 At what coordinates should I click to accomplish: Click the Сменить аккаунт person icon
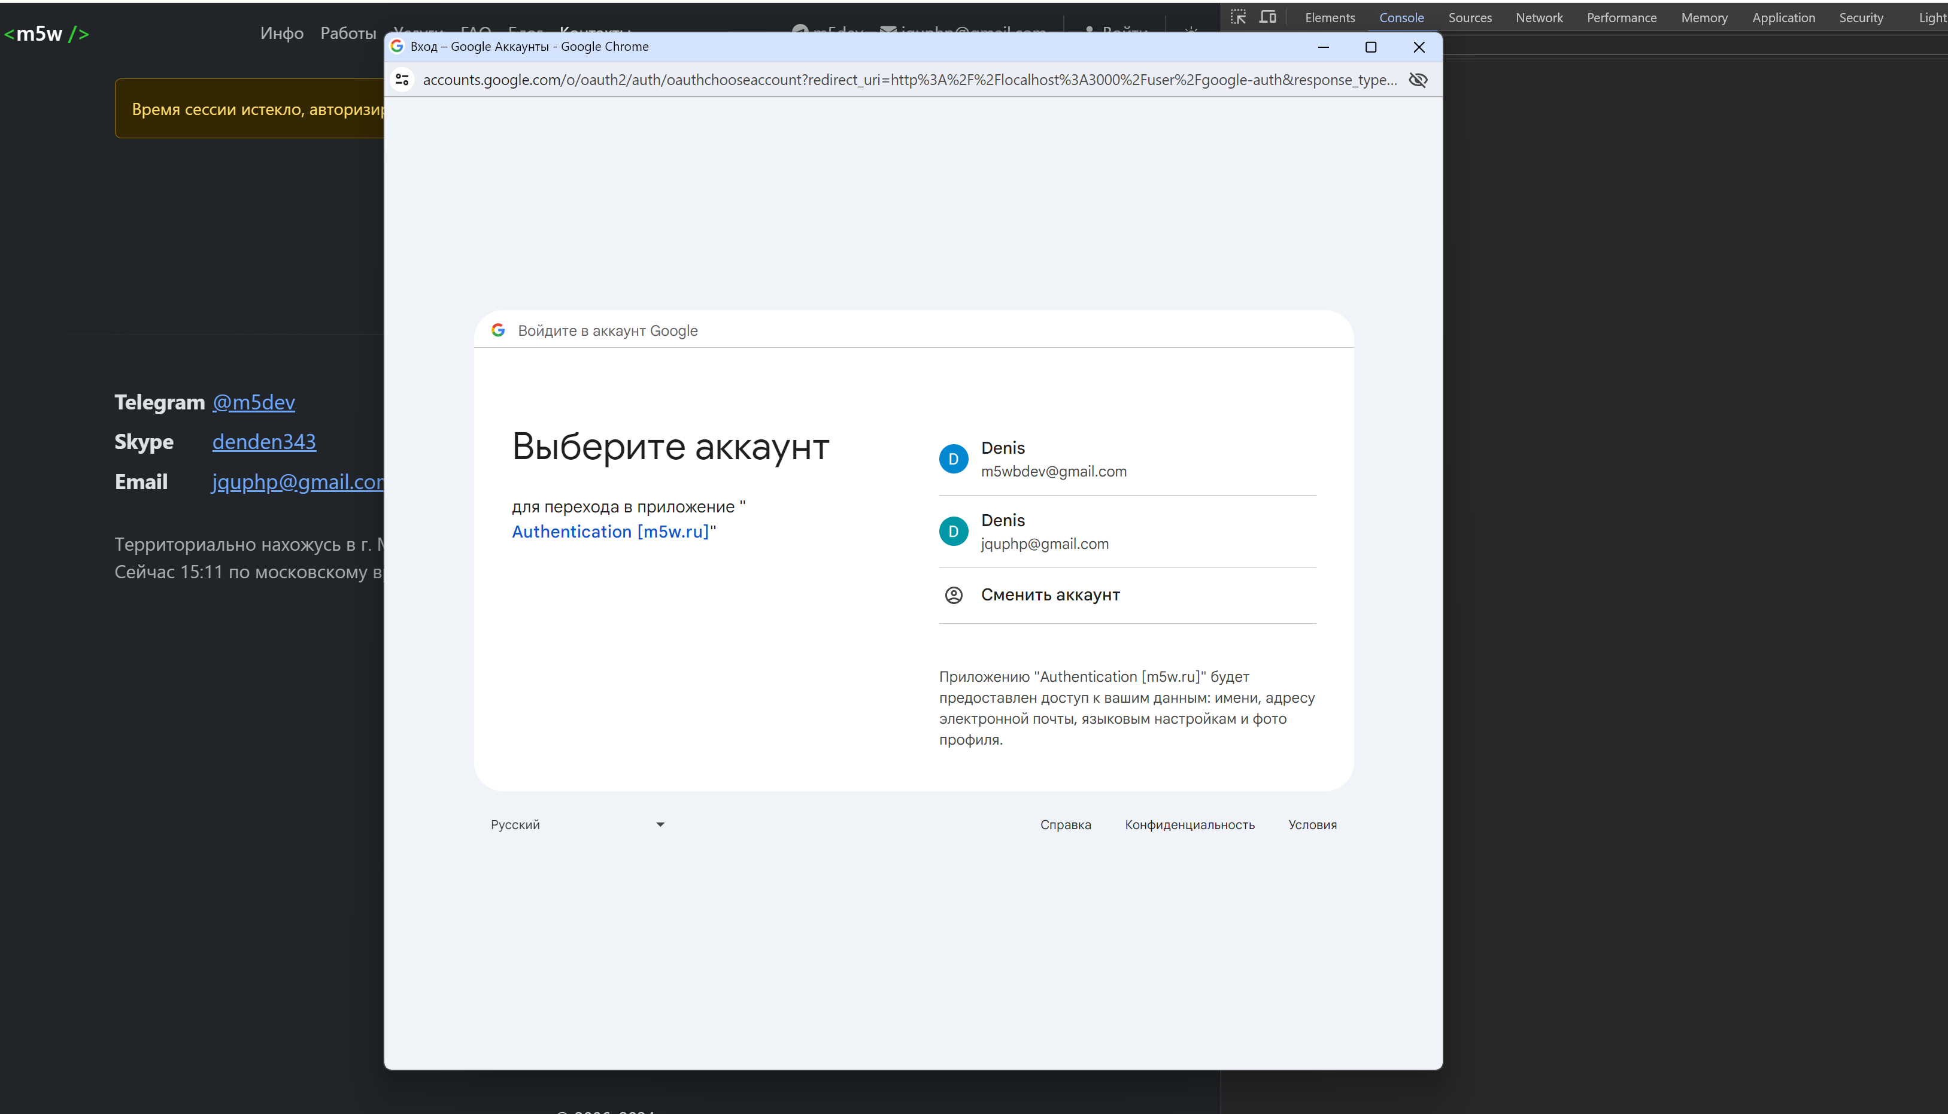953,594
